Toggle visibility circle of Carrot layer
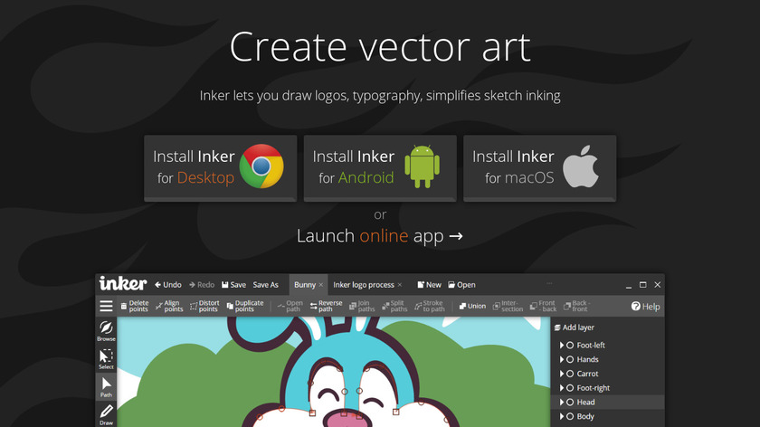The width and height of the screenshot is (760, 427). 570,374
